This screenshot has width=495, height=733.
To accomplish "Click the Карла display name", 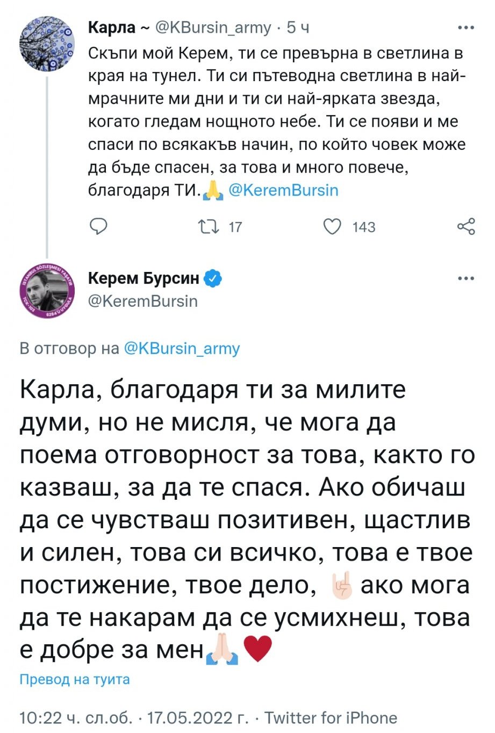I will pyautogui.click(x=112, y=27).
